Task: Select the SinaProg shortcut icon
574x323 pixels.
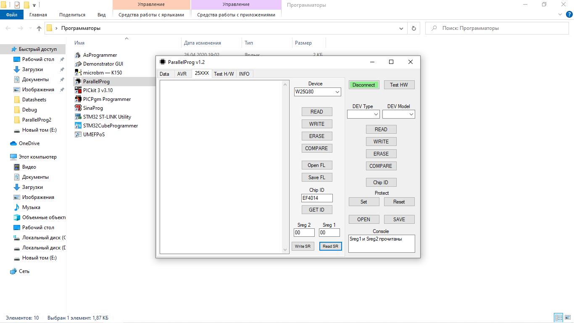Action: tap(78, 108)
